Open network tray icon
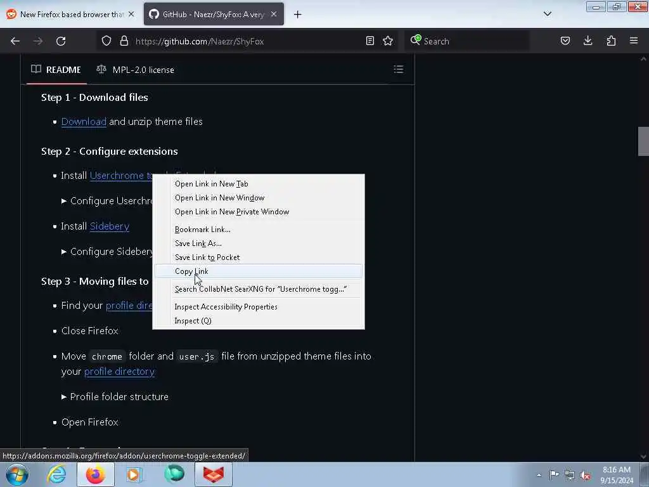Image resolution: width=649 pixels, height=487 pixels. coord(570,475)
